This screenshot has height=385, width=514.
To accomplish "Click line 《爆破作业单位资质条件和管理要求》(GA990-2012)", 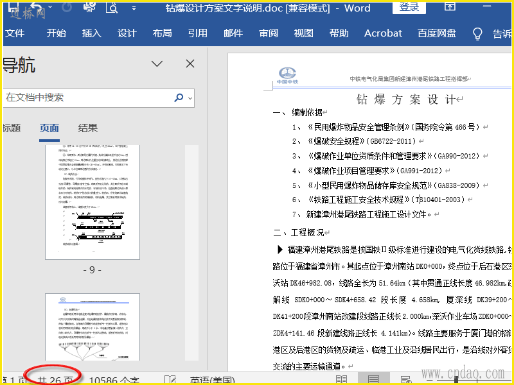I will [x=393, y=156].
